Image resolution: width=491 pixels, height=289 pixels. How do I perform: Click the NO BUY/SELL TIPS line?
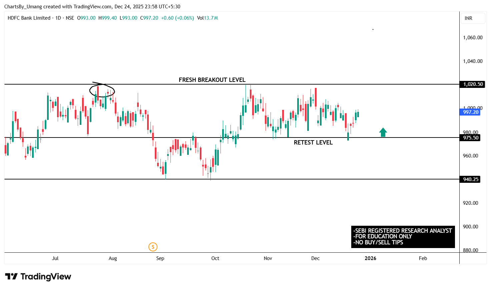pyautogui.click(x=378, y=242)
